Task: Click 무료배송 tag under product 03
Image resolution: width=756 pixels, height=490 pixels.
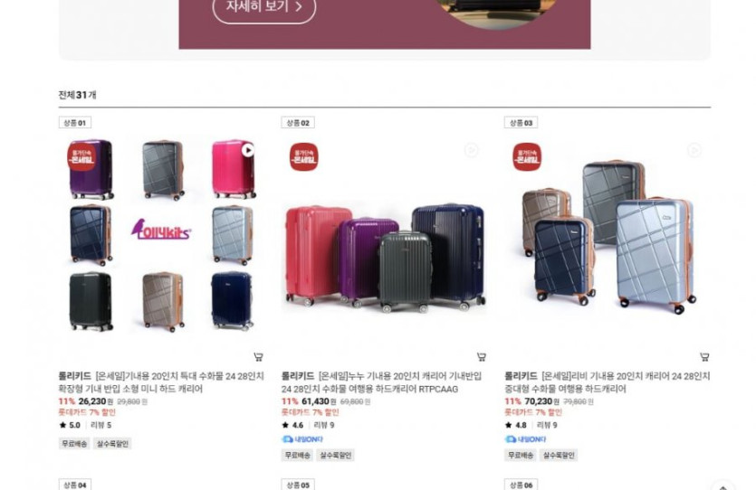Action: click(521, 455)
